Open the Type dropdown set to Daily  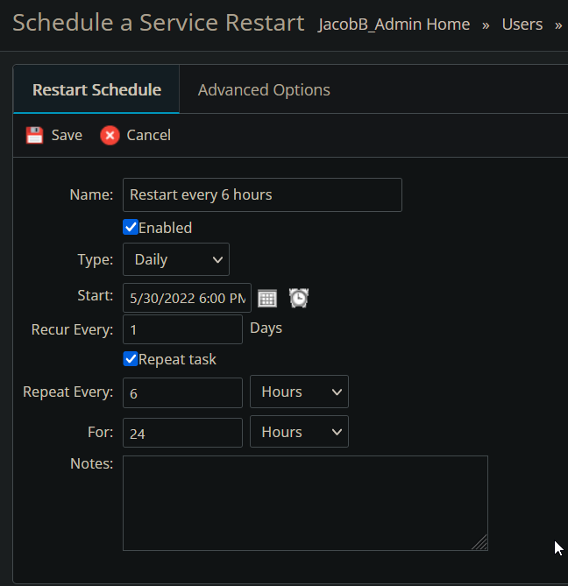click(x=176, y=259)
